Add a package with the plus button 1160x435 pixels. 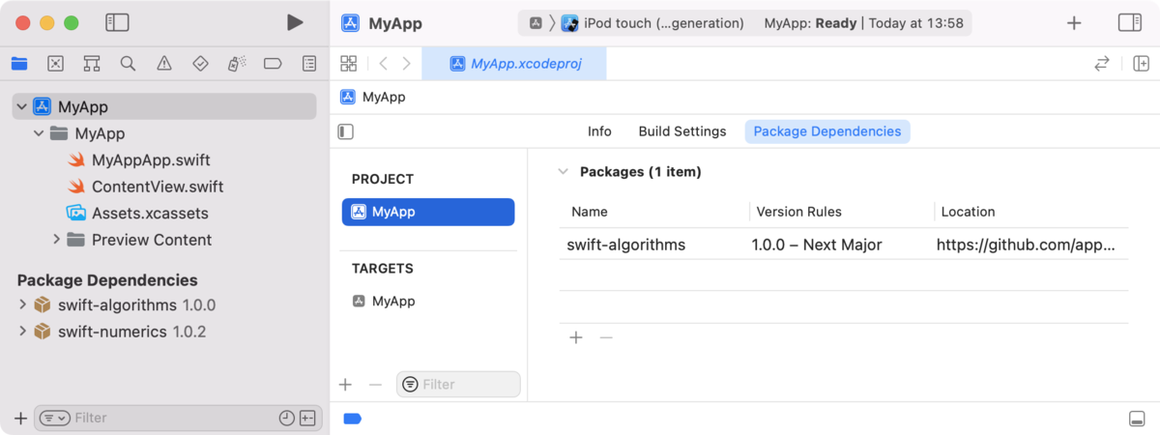coord(576,337)
